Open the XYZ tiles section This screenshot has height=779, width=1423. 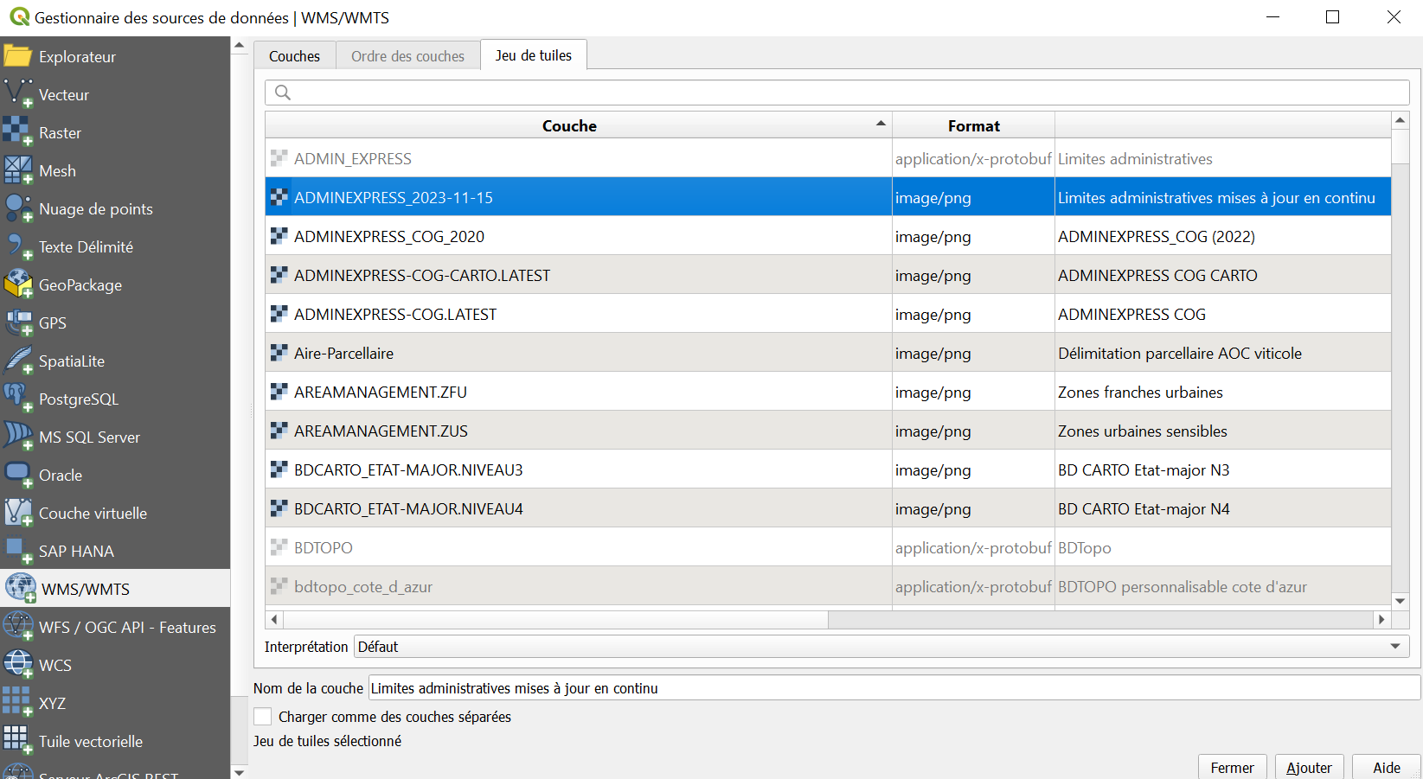(x=53, y=703)
